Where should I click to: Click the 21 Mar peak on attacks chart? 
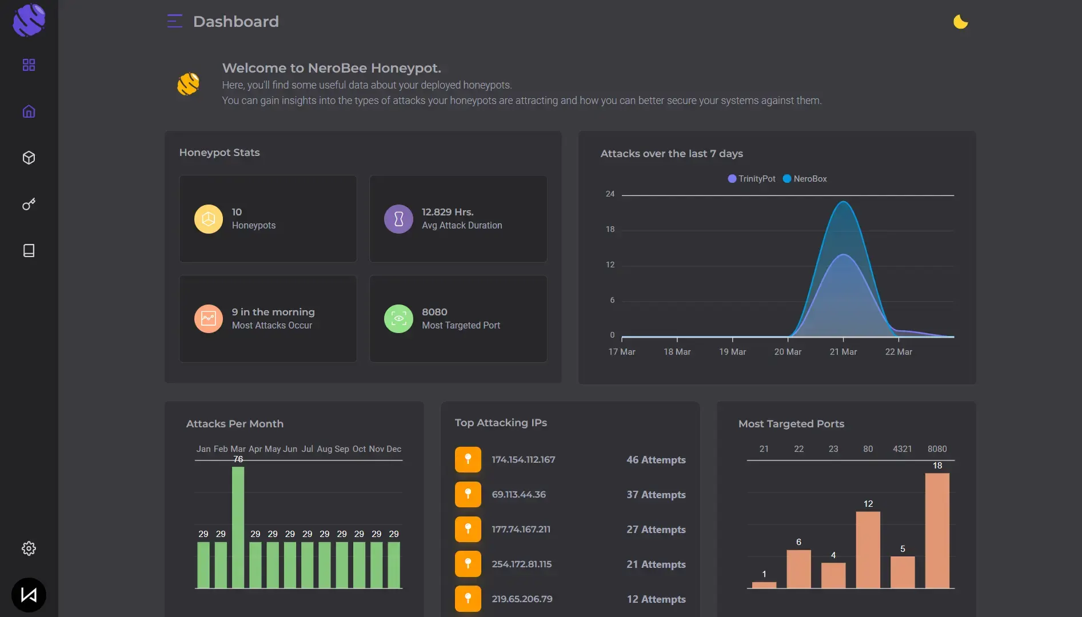(843, 202)
